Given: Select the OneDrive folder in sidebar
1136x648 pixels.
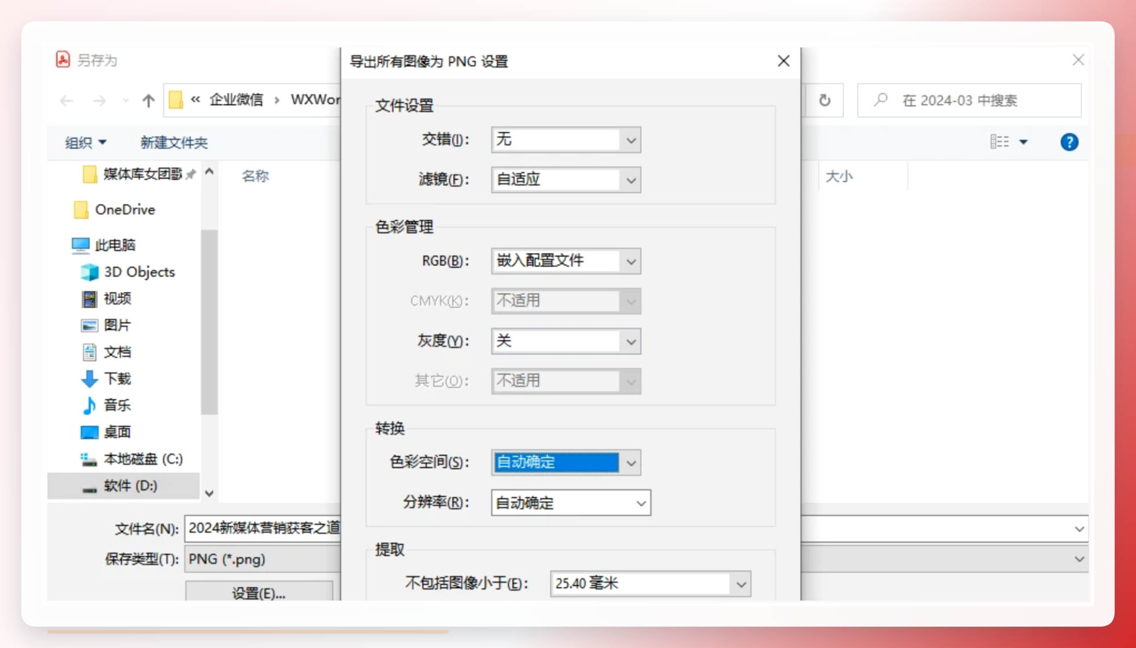Looking at the screenshot, I should coord(115,209).
